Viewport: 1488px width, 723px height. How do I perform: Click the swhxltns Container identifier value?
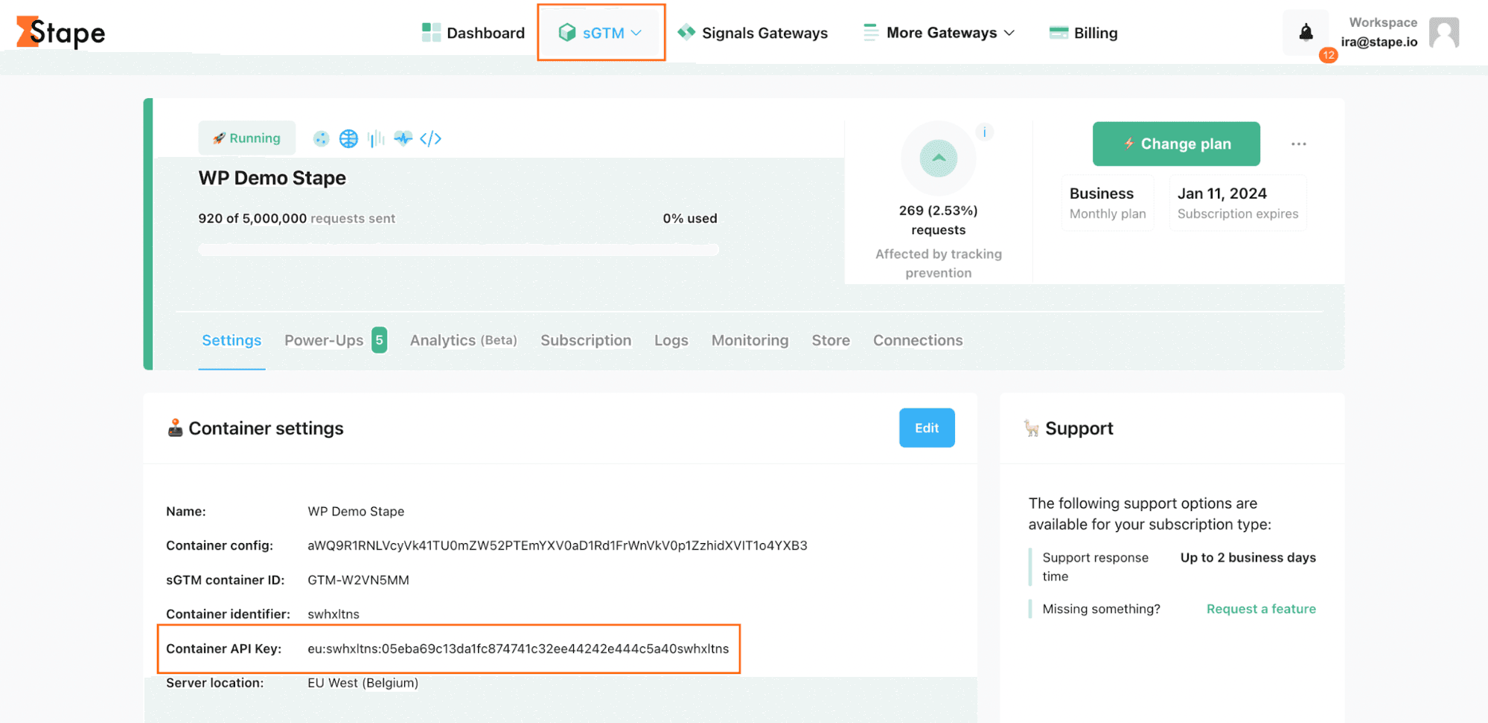(333, 614)
